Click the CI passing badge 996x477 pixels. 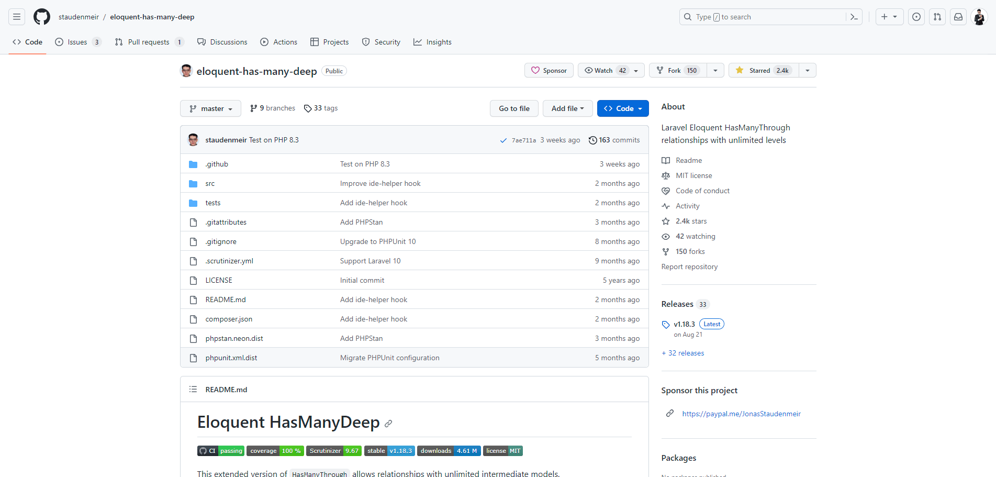pos(221,451)
